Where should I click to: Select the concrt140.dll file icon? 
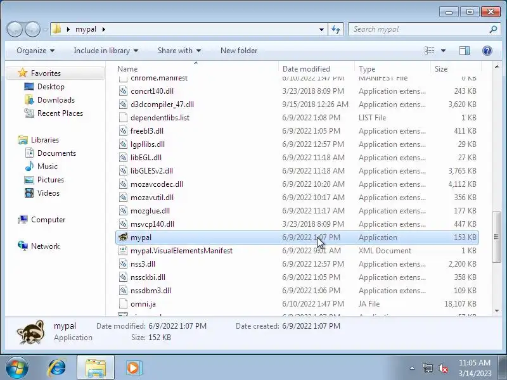(x=123, y=91)
